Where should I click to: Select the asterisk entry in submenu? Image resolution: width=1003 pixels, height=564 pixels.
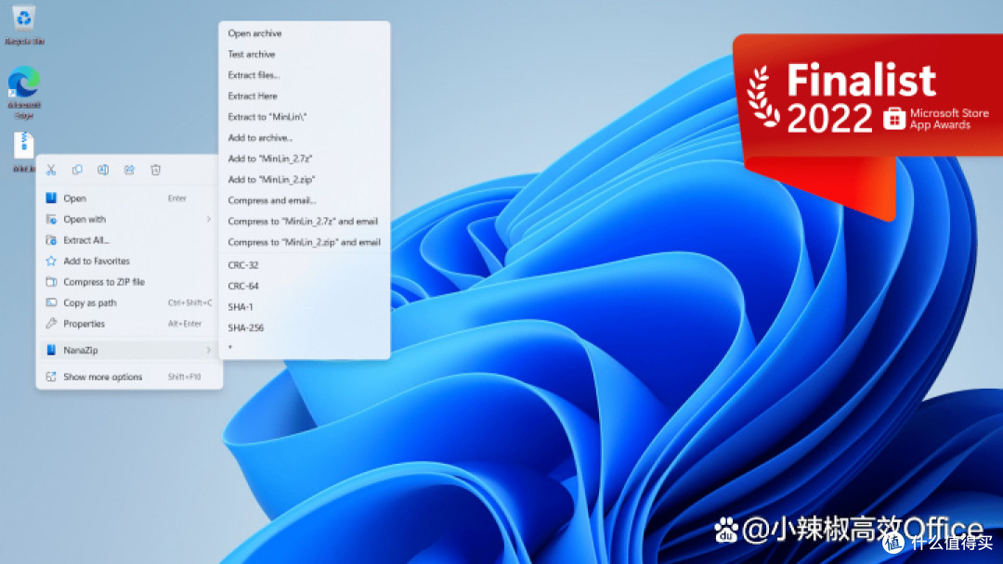pos(305,347)
